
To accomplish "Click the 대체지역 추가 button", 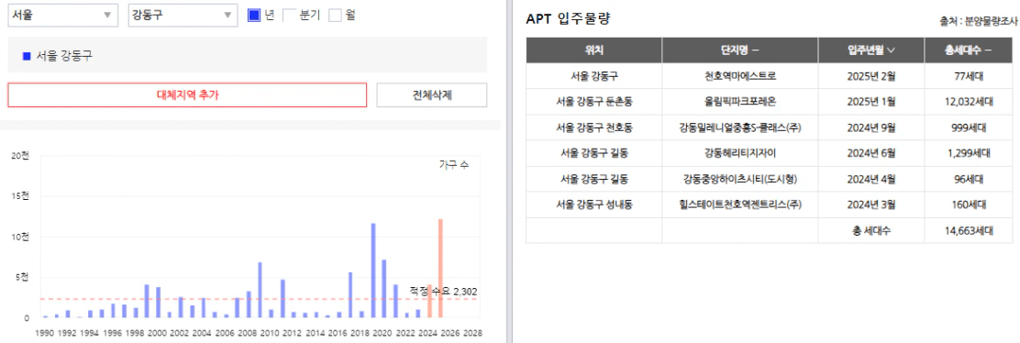I will pyautogui.click(x=187, y=95).
